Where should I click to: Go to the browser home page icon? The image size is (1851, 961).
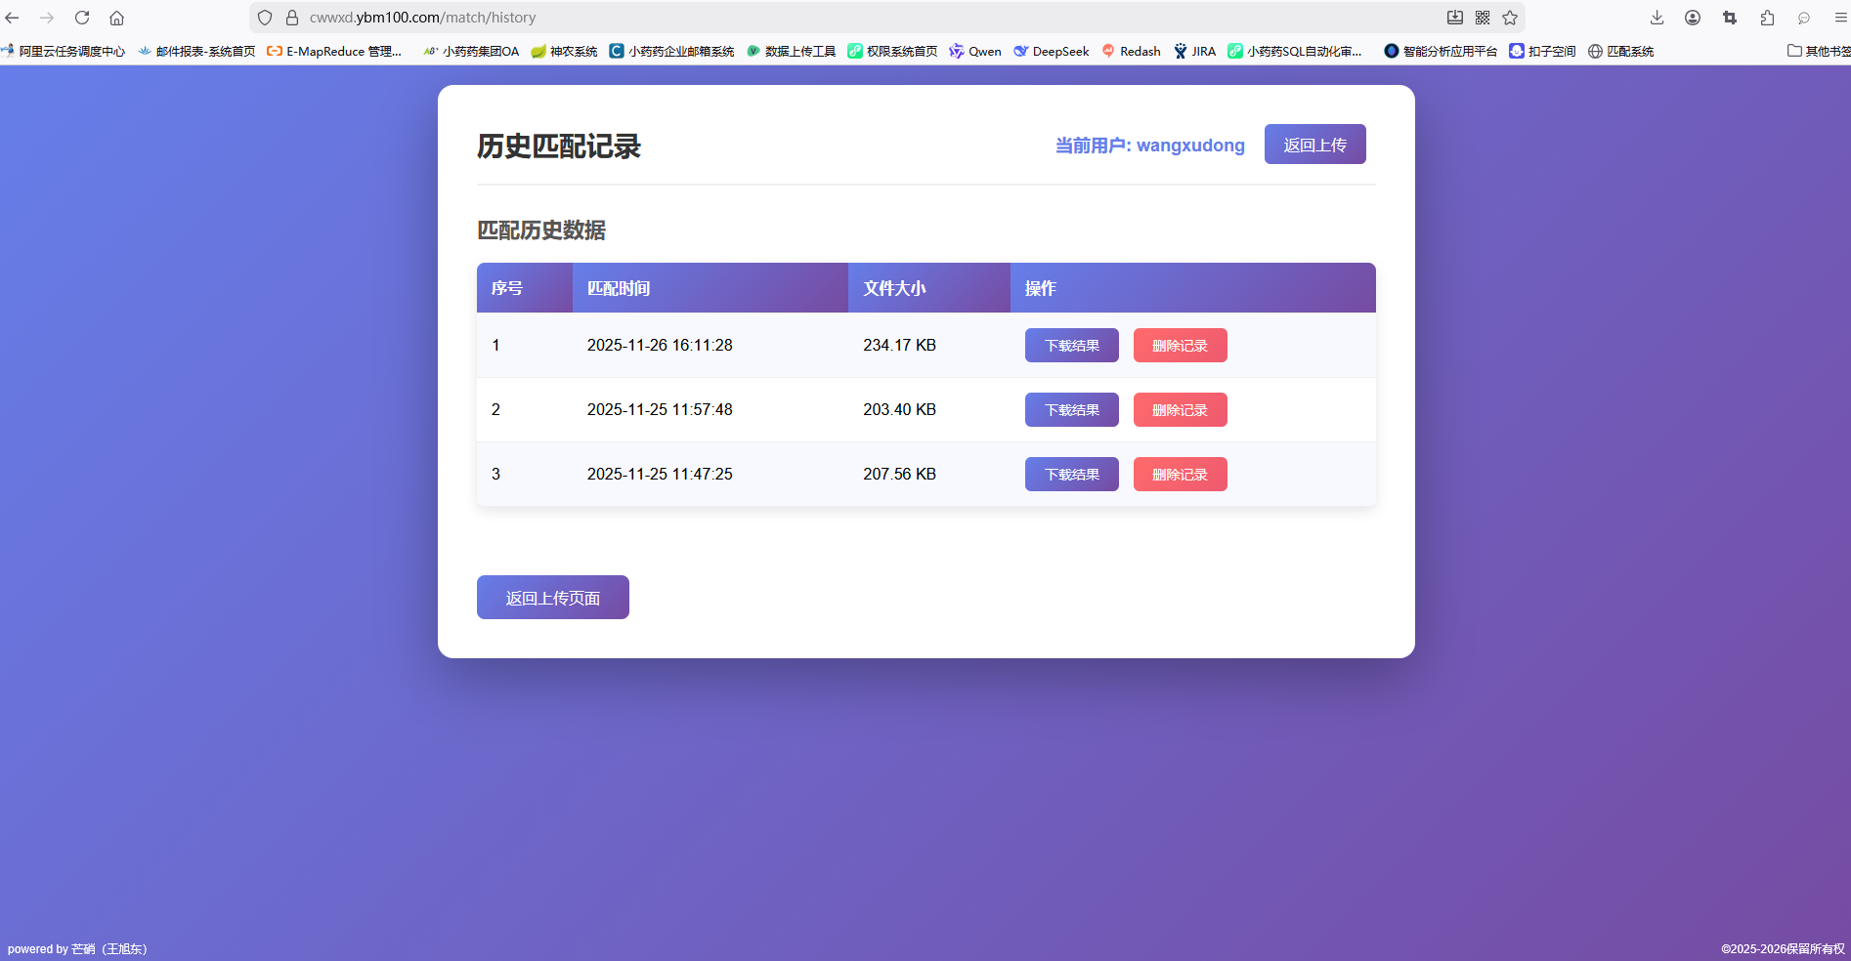(116, 18)
